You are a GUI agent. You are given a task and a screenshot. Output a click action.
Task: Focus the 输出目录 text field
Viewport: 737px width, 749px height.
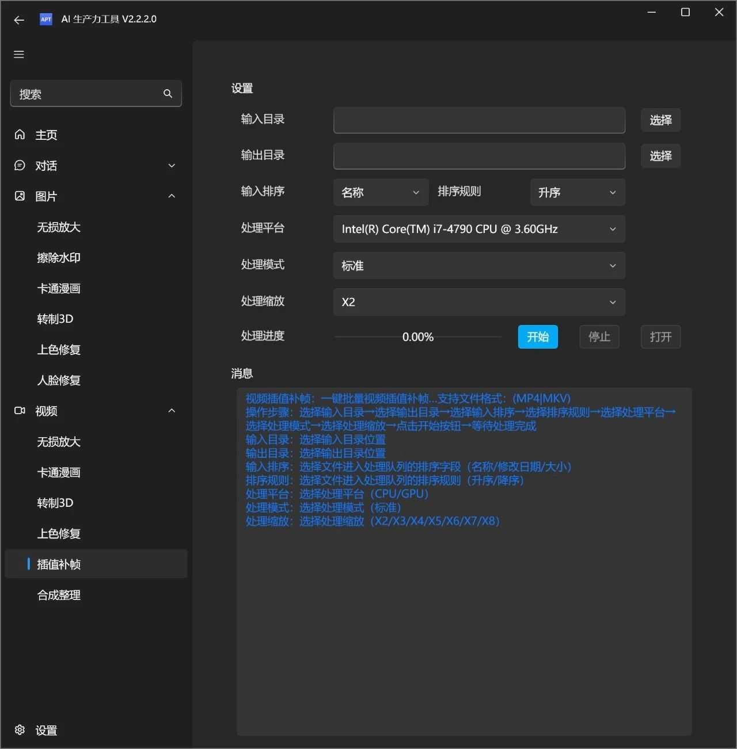pyautogui.click(x=479, y=156)
